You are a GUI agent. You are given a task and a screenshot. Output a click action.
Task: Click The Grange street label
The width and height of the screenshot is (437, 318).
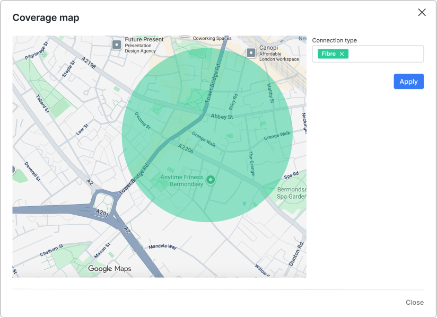tap(251, 163)
